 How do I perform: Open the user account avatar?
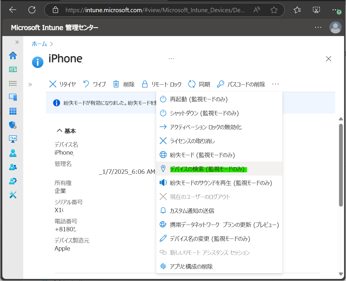point(335,27)
